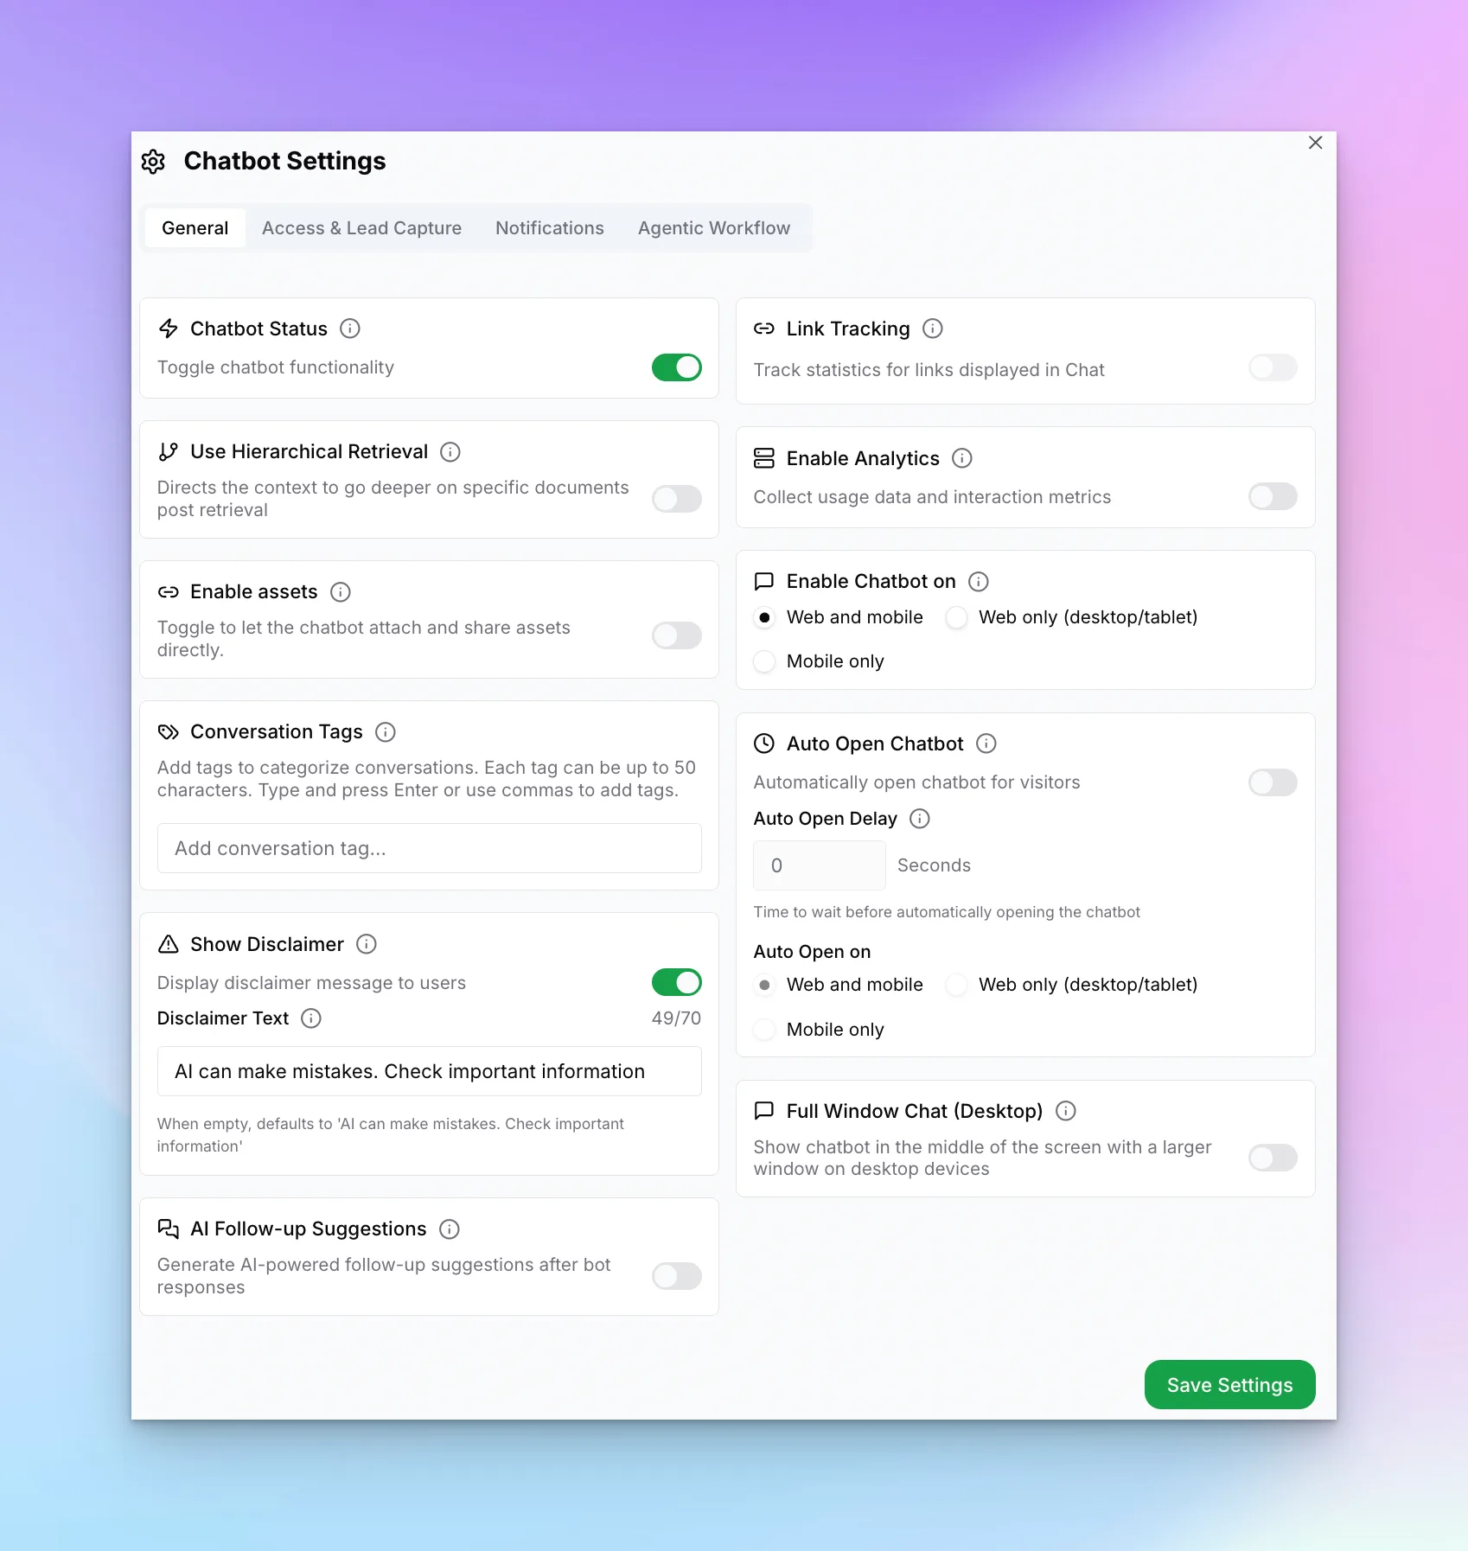Click the info icon beside Use Hierarchical Retrieval
This screenshot has height=1551, width=1468.
click(450, 452)
